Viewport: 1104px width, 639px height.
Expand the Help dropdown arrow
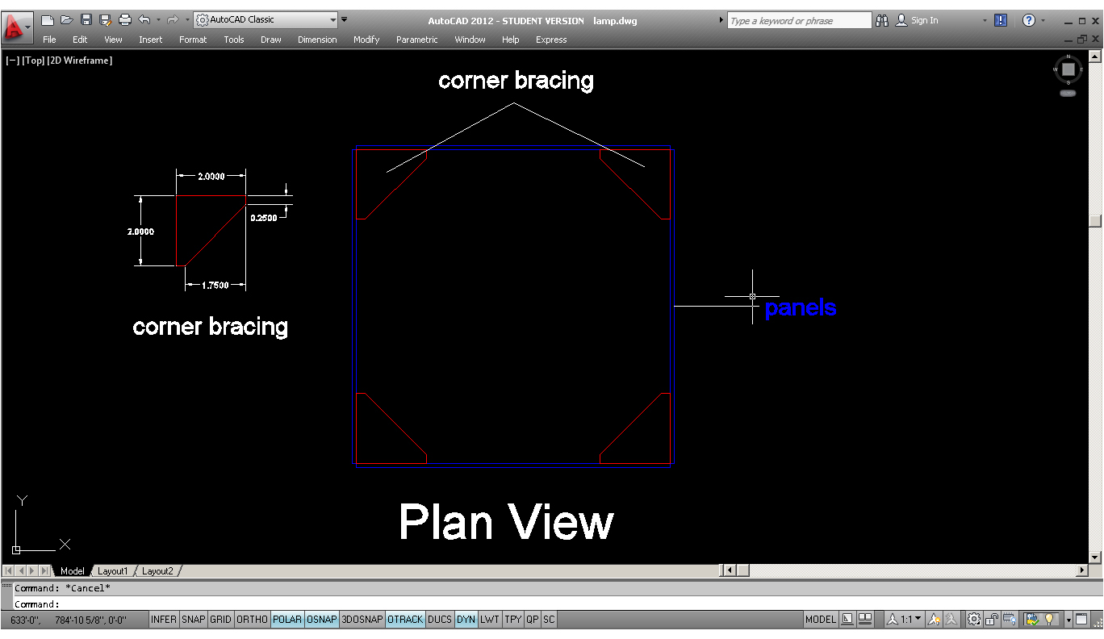1043,21
